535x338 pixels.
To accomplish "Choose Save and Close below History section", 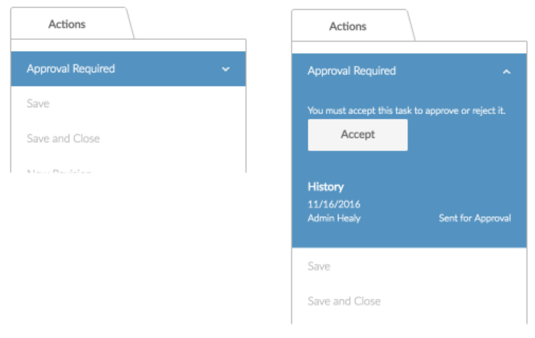I will [x=344, y=301].
